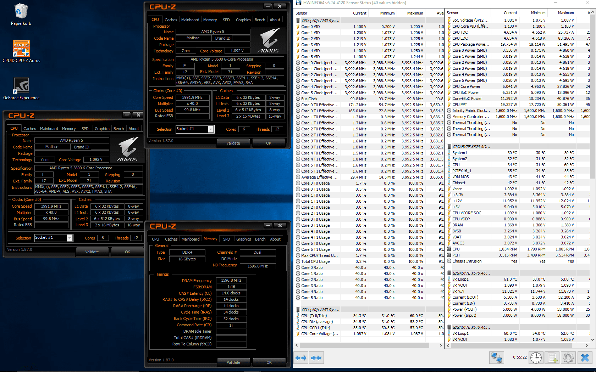Click icon beside Total CPU Usage row
This screenshot has width=596, height=372.
(x=298, y=261)
